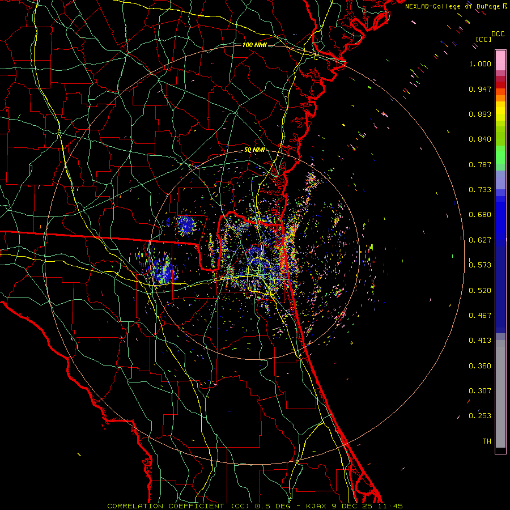510x510 pixels.
Task: Select the 0.787 legend value
Action: [x=480, y=164]
